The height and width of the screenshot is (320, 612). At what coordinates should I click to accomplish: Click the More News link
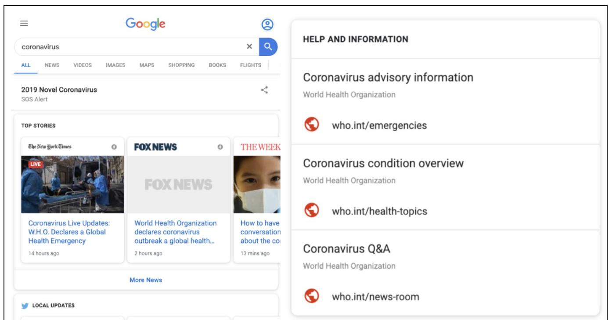[146, 280]
